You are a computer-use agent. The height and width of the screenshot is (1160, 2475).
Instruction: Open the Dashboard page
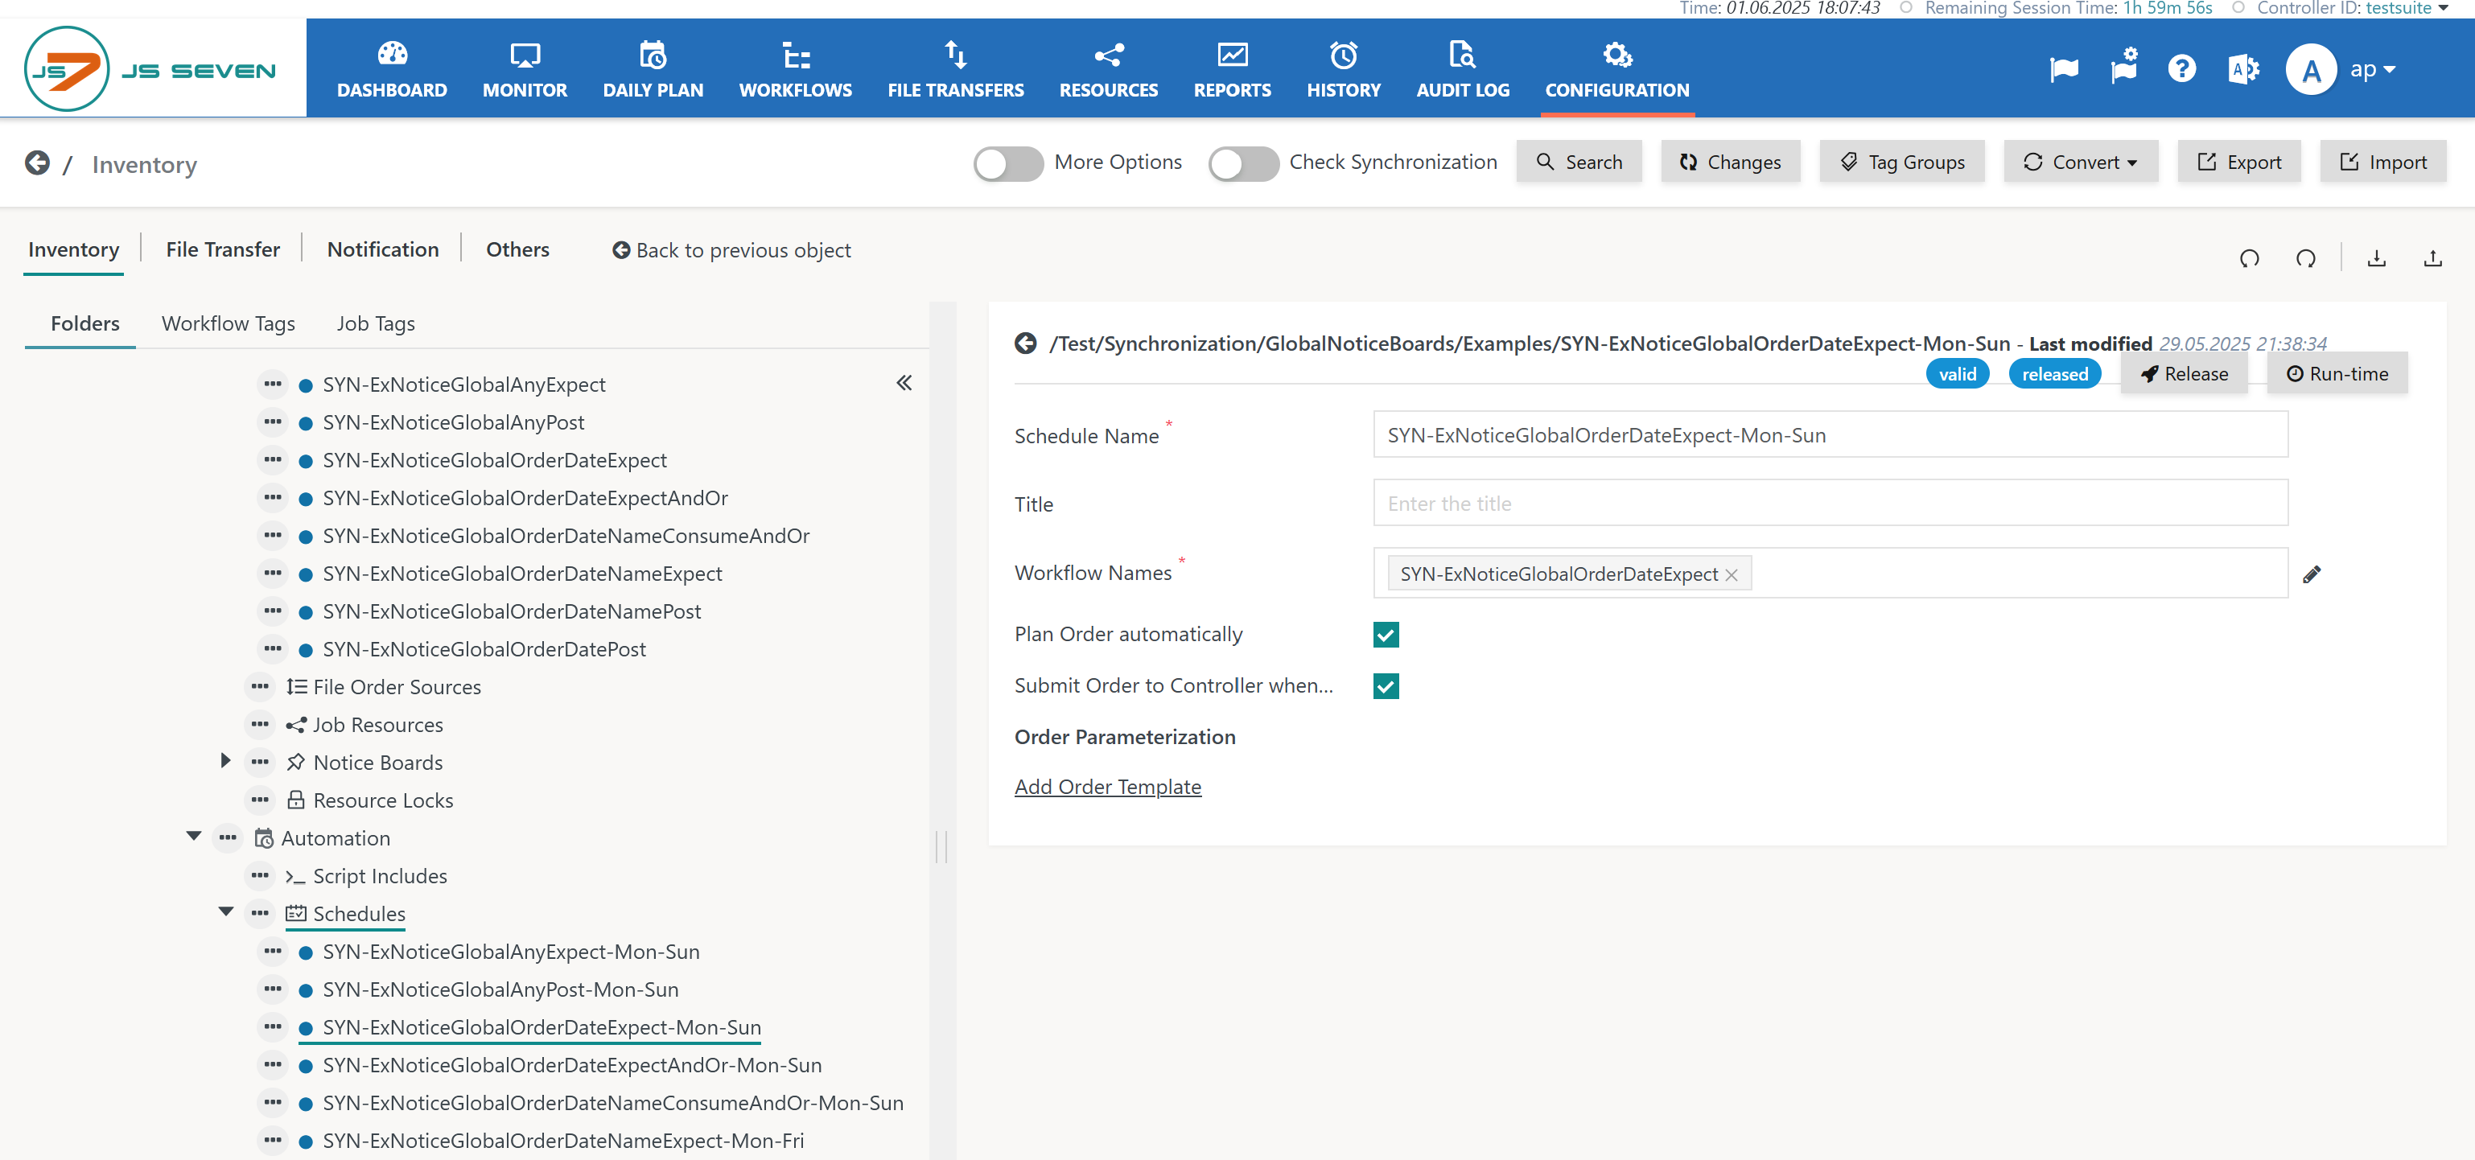point(391,69)
